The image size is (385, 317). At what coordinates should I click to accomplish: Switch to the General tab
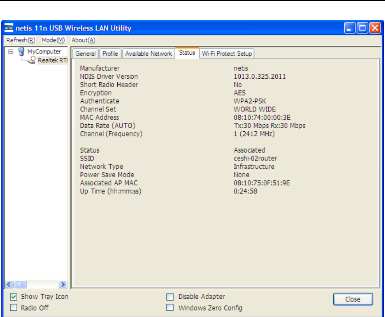85,53
